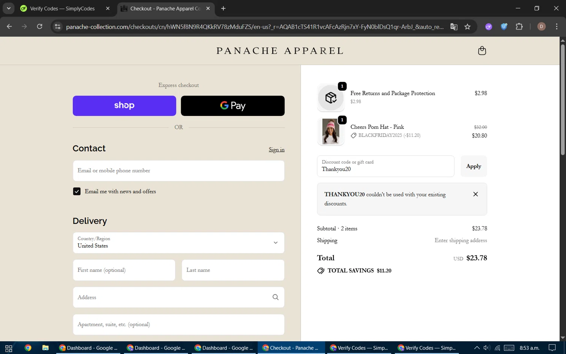
Task: Click the Total price $23.78
Action: click(x=477, y=258)
